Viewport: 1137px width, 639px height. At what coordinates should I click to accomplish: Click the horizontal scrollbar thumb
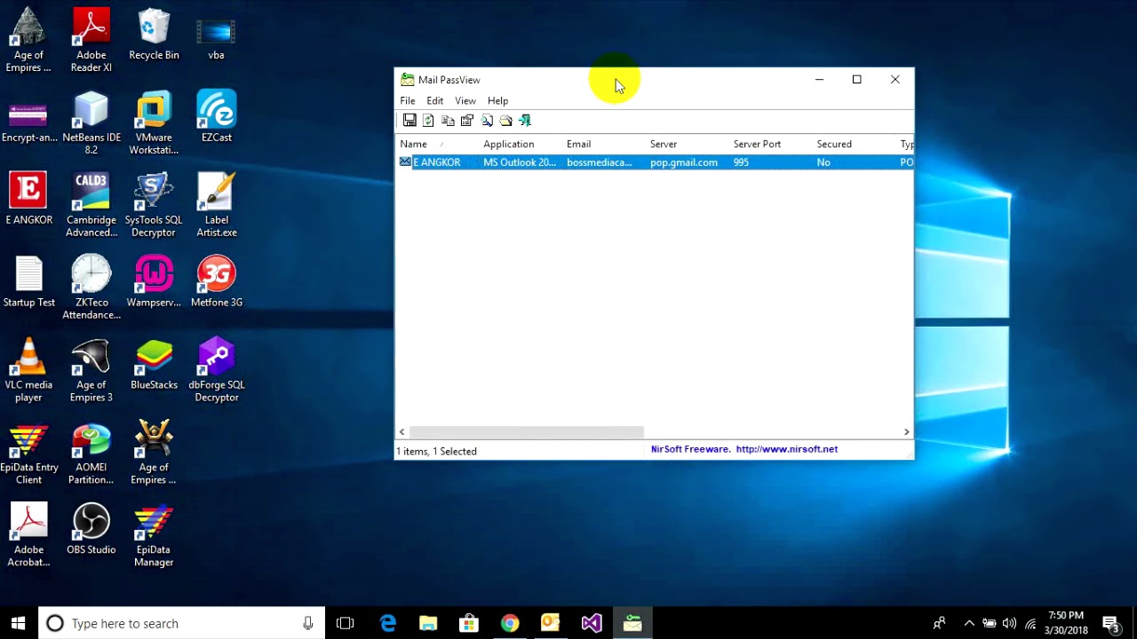tap(526, 432)
